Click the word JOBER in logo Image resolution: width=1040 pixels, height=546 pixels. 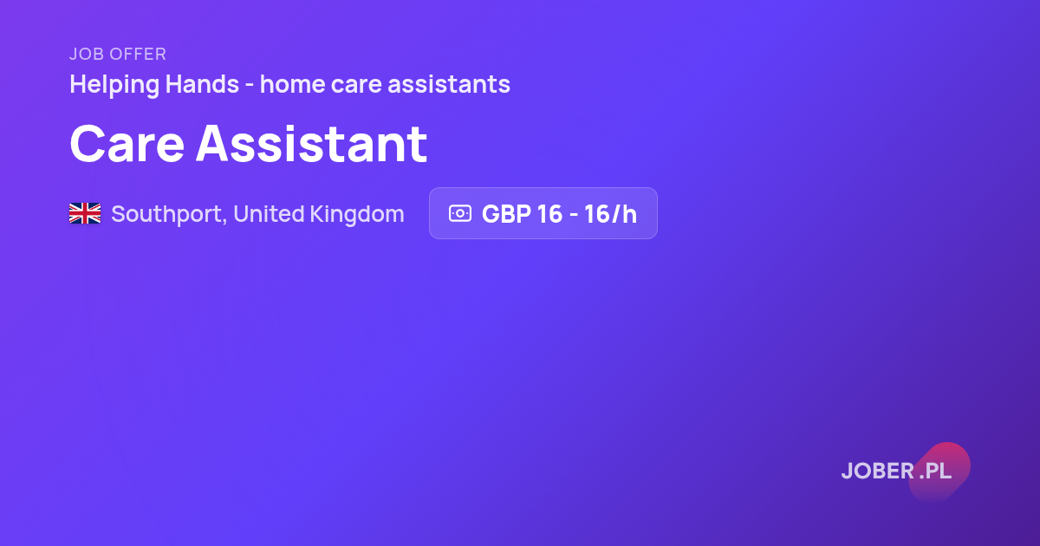[x=877, y=471]
